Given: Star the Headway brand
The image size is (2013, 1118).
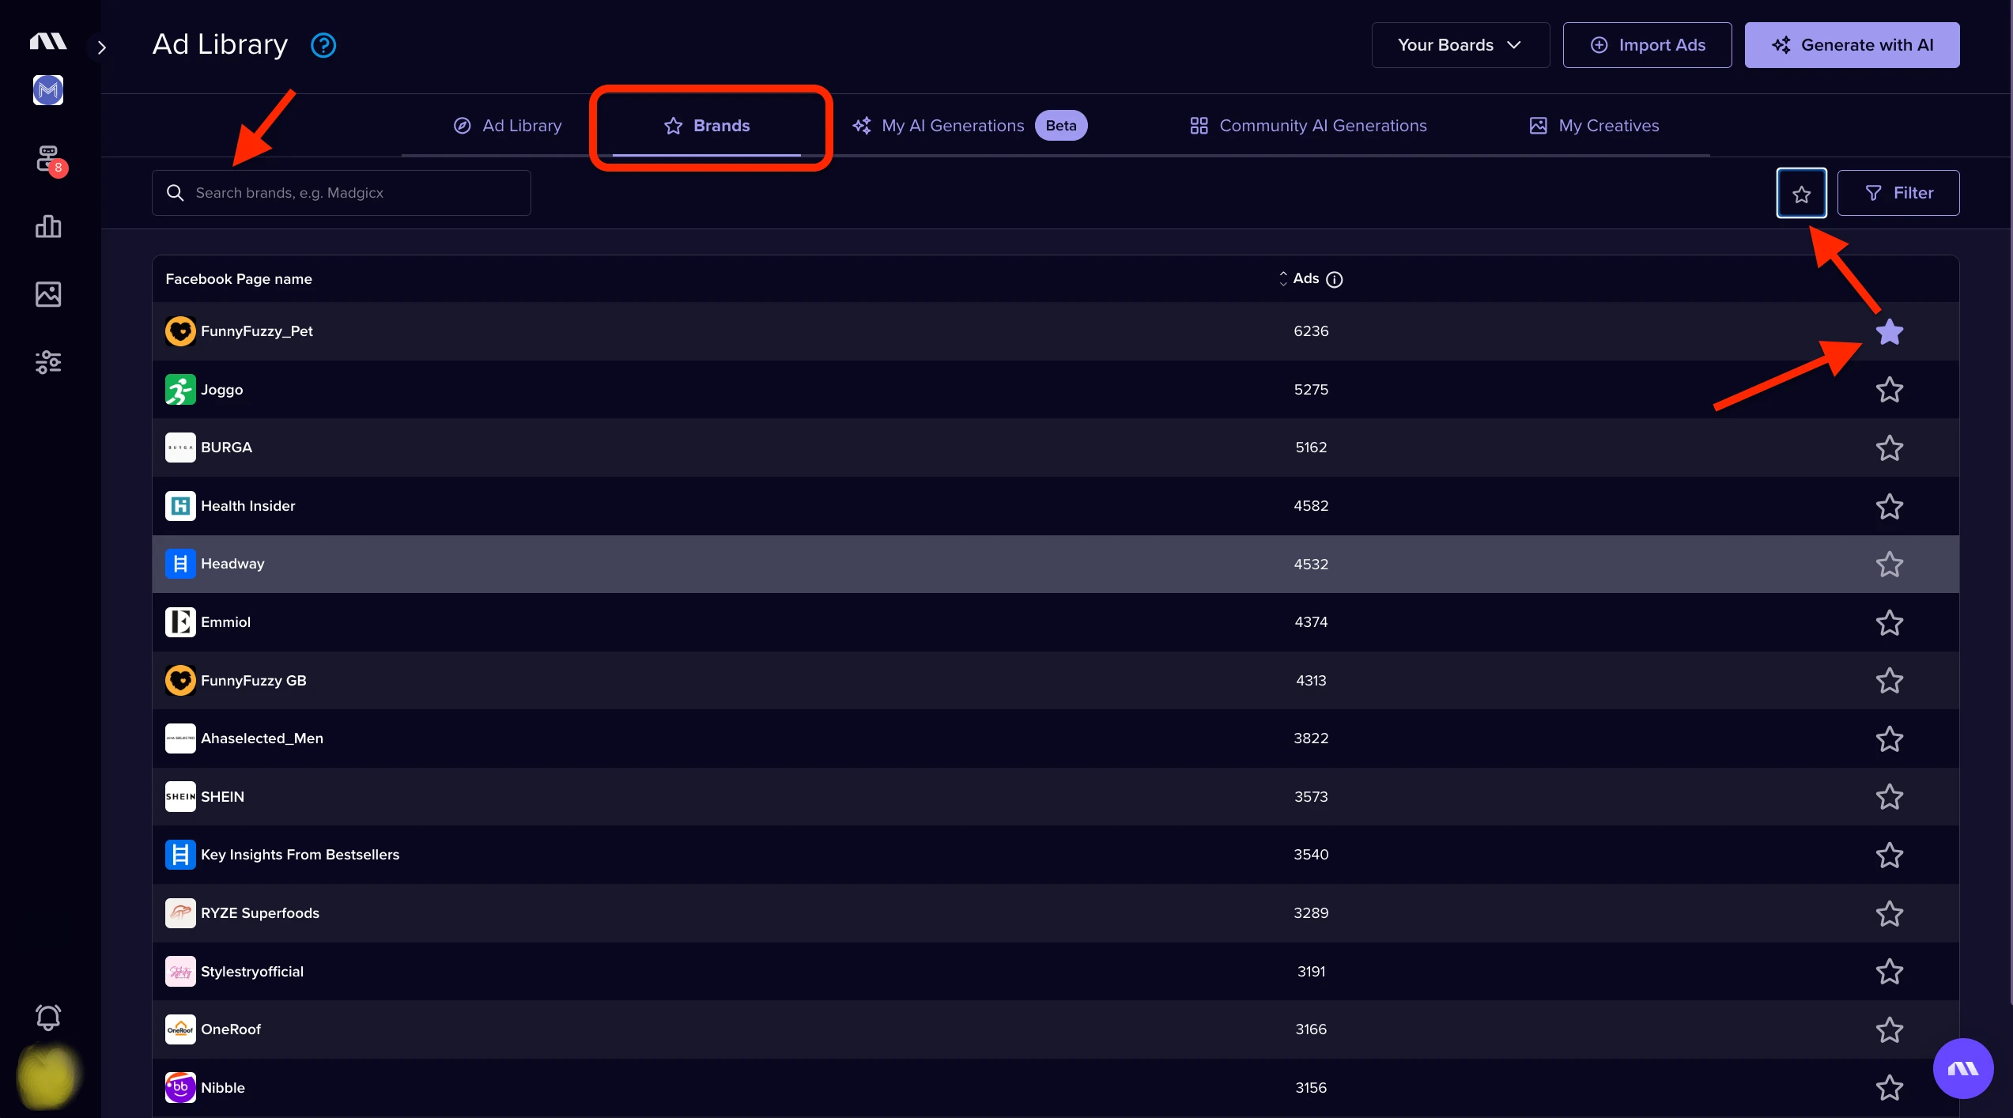Looking at the screenshot, I should [x=1889, y=565].
